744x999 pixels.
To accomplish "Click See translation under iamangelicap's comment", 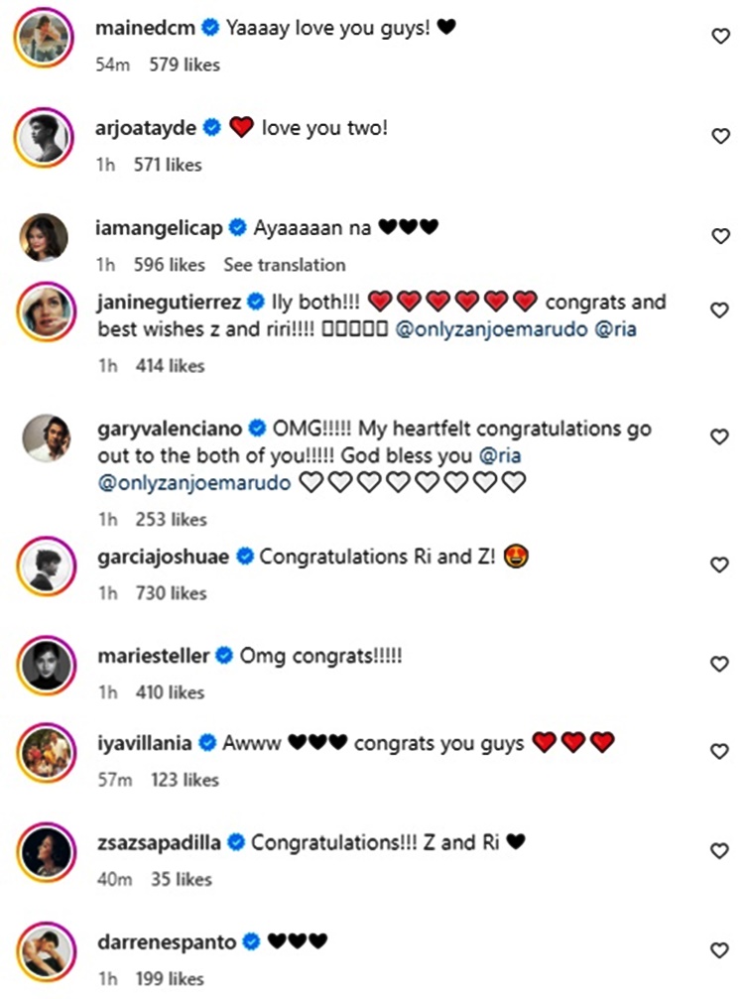I will point(285,265).
